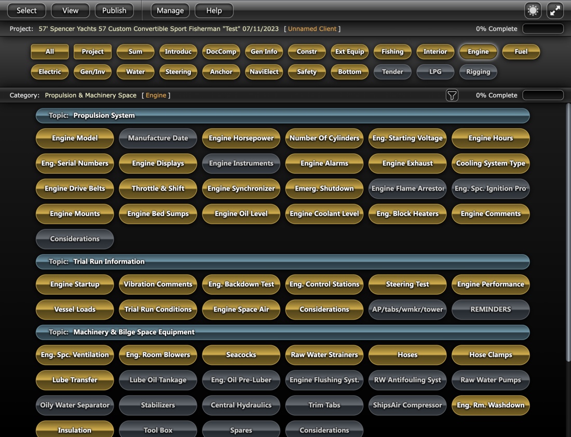
Task: Open the Manage menu
Action: [x=170, y=10]
